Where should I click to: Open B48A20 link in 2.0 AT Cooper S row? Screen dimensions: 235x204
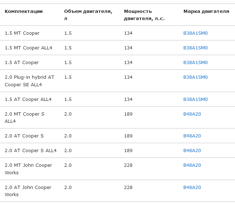pyautogui.click(x=192, y=136)
